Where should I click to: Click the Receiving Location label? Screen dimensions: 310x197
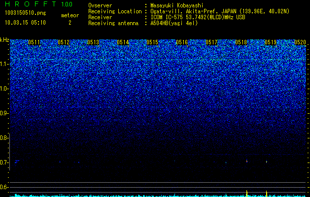pyautogui.click(x=115, y=11)
